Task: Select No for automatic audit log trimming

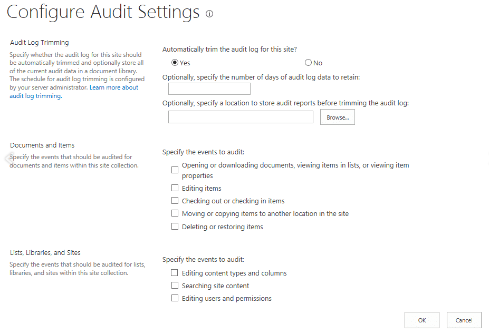Action: (x=308, y=63)
